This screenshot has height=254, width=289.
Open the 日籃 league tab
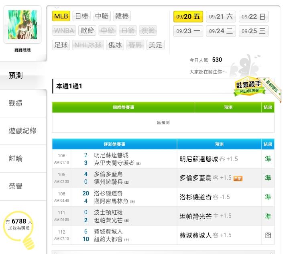(128, 30)
